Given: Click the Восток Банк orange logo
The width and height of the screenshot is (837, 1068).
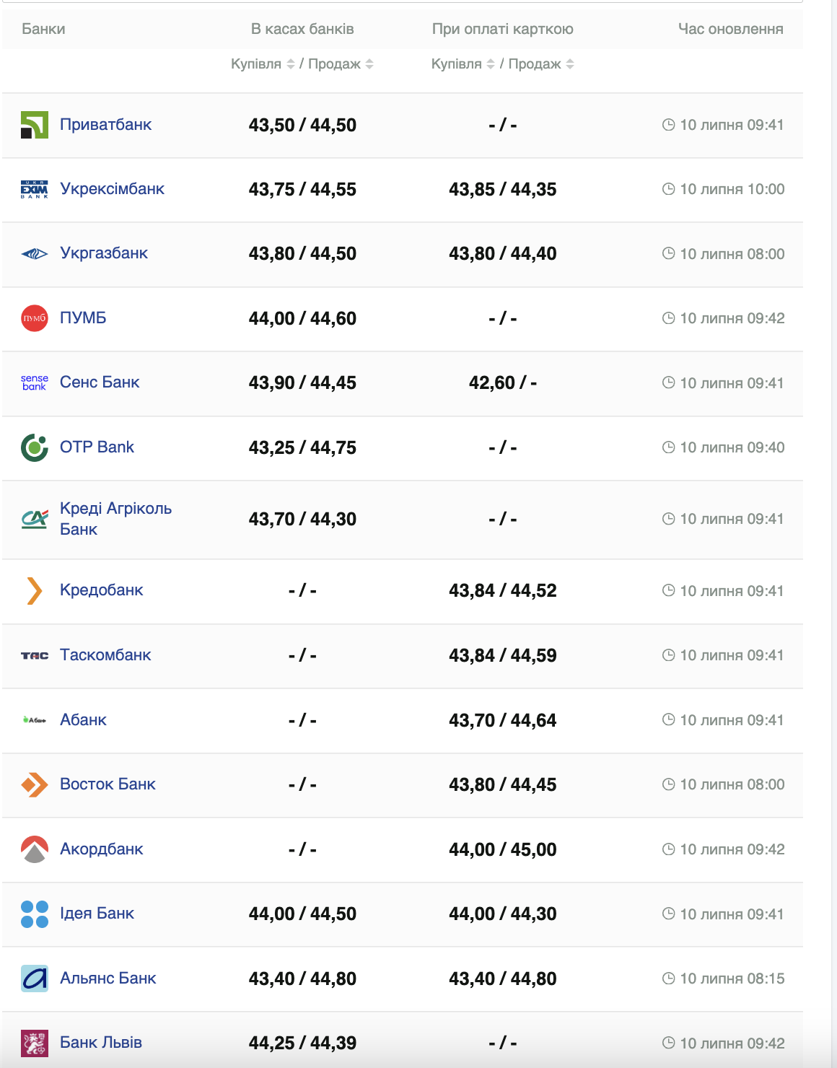Looking at the screenshot, I should click(34, 784).
